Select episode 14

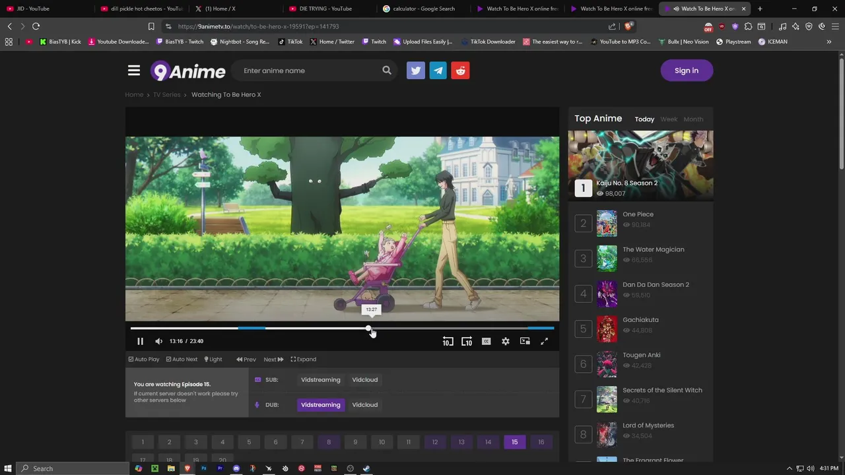[488, 442]
